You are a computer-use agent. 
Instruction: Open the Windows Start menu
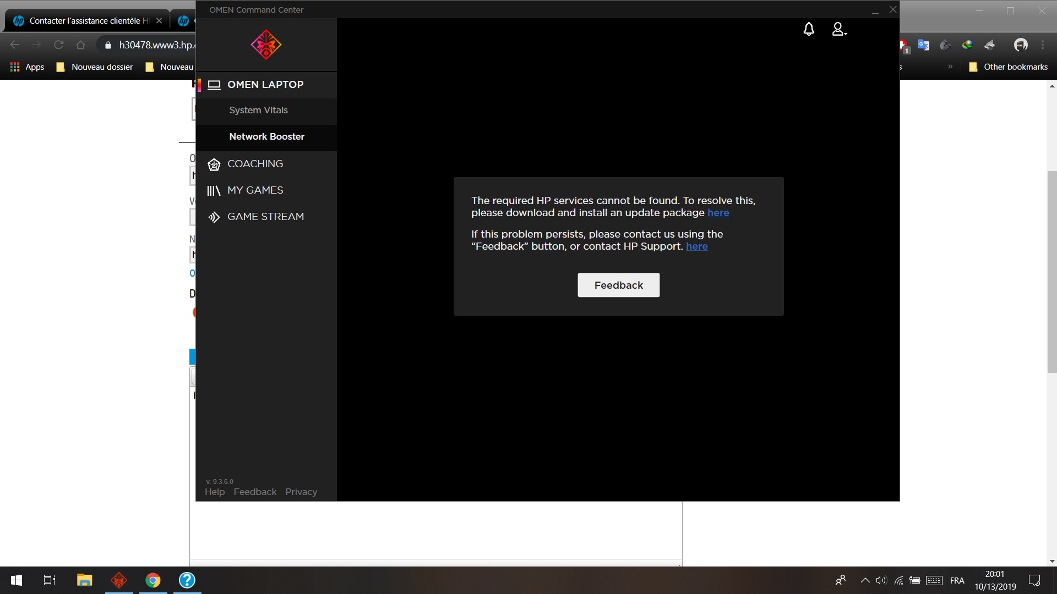(17, 580)
